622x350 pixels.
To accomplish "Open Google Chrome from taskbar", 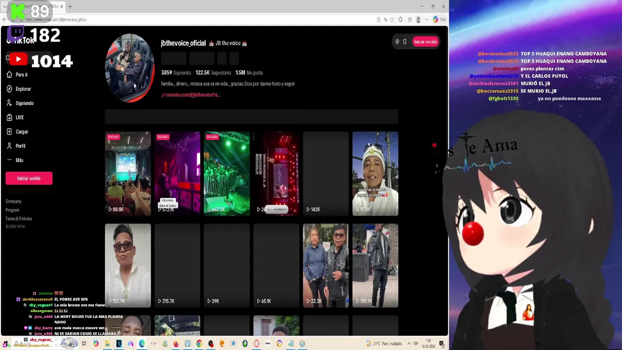I will click(x=199, y=344).
